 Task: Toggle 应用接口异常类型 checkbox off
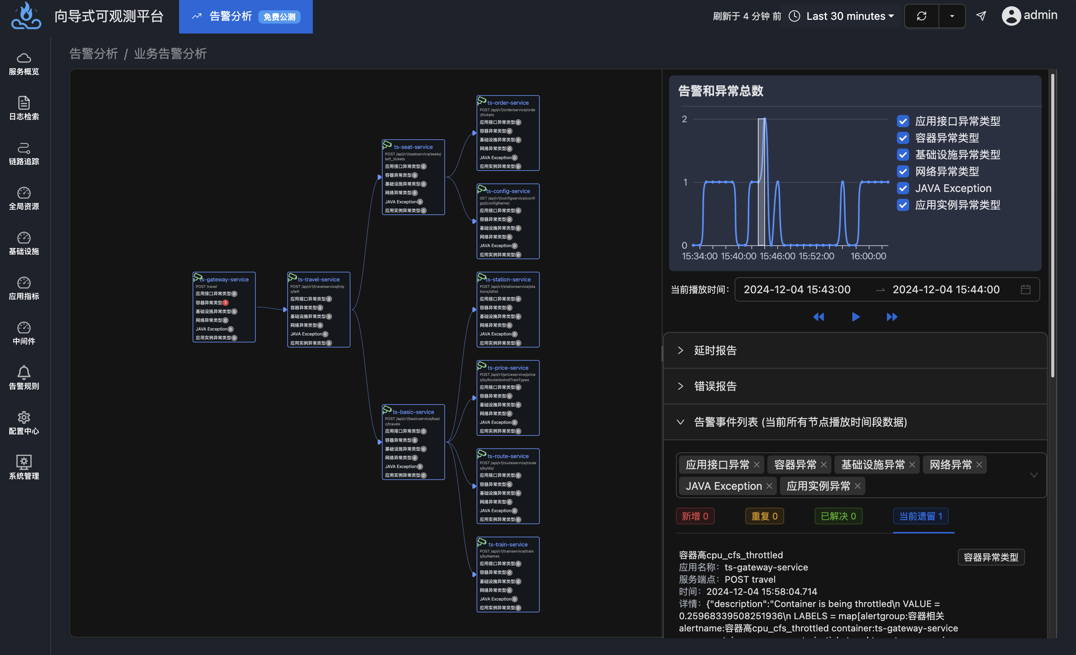[x=904, y=120]
